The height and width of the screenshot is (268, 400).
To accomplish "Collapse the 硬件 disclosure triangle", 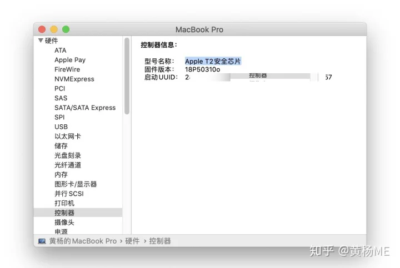I will [x=41, y=41].
